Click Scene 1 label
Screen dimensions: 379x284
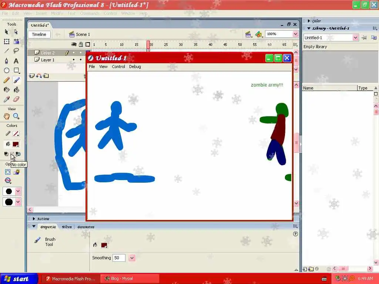pyautogui.click(x=83, y=34)
